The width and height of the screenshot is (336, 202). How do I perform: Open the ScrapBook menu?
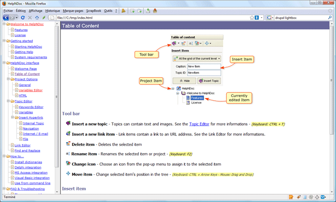[93, 10]
